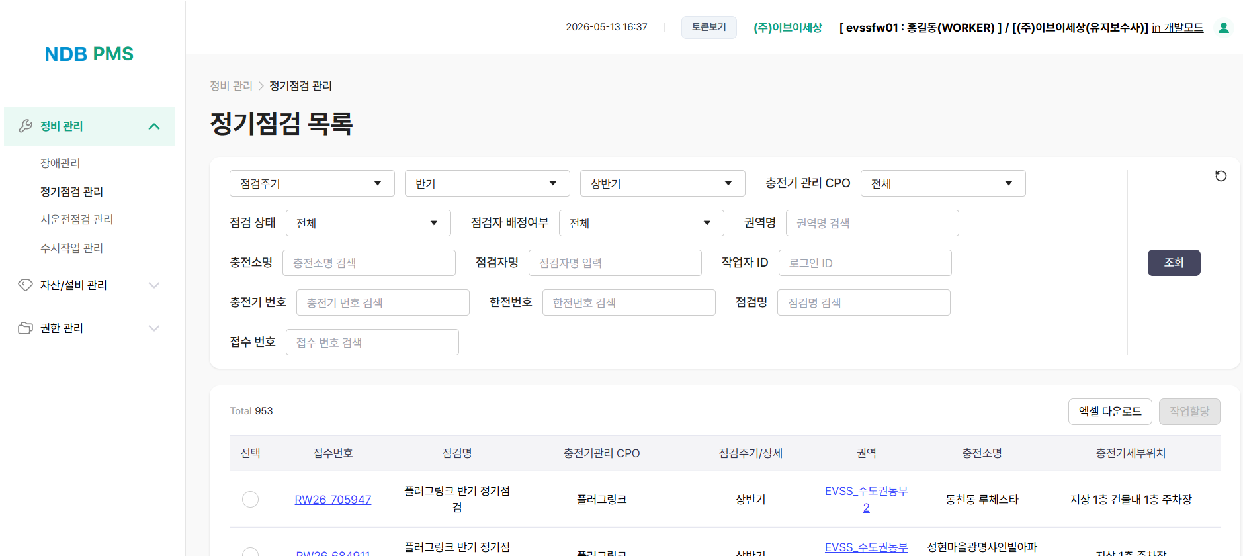This screenshot has height=556, width=1243.
Task: Click the (주)이브이세상 company name in header
Action: point(787,28)
